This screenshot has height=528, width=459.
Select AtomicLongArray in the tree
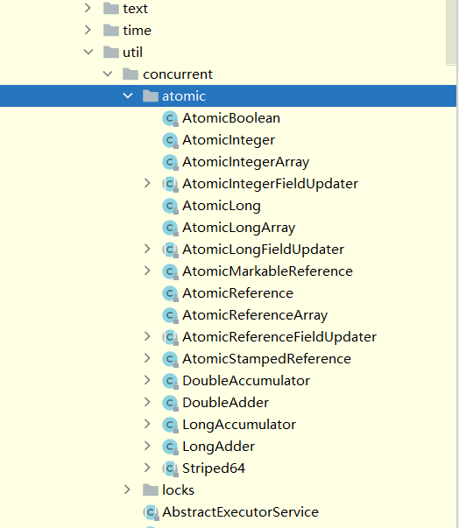point(239,228)
